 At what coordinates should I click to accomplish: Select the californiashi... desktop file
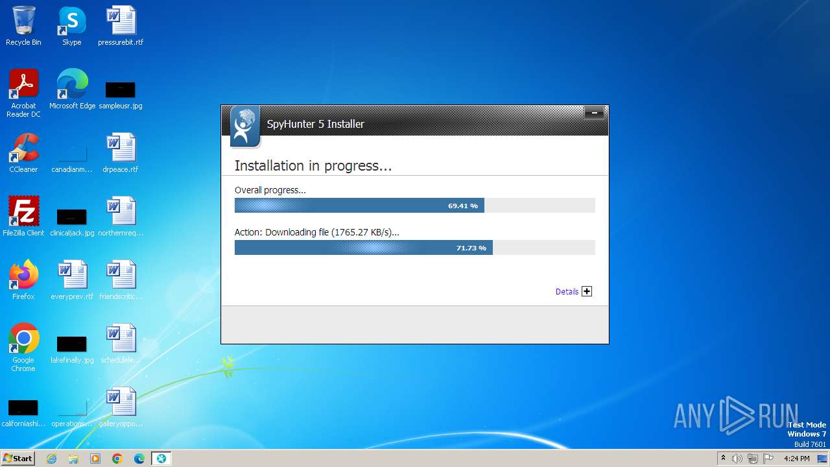(x=23, y=413)
